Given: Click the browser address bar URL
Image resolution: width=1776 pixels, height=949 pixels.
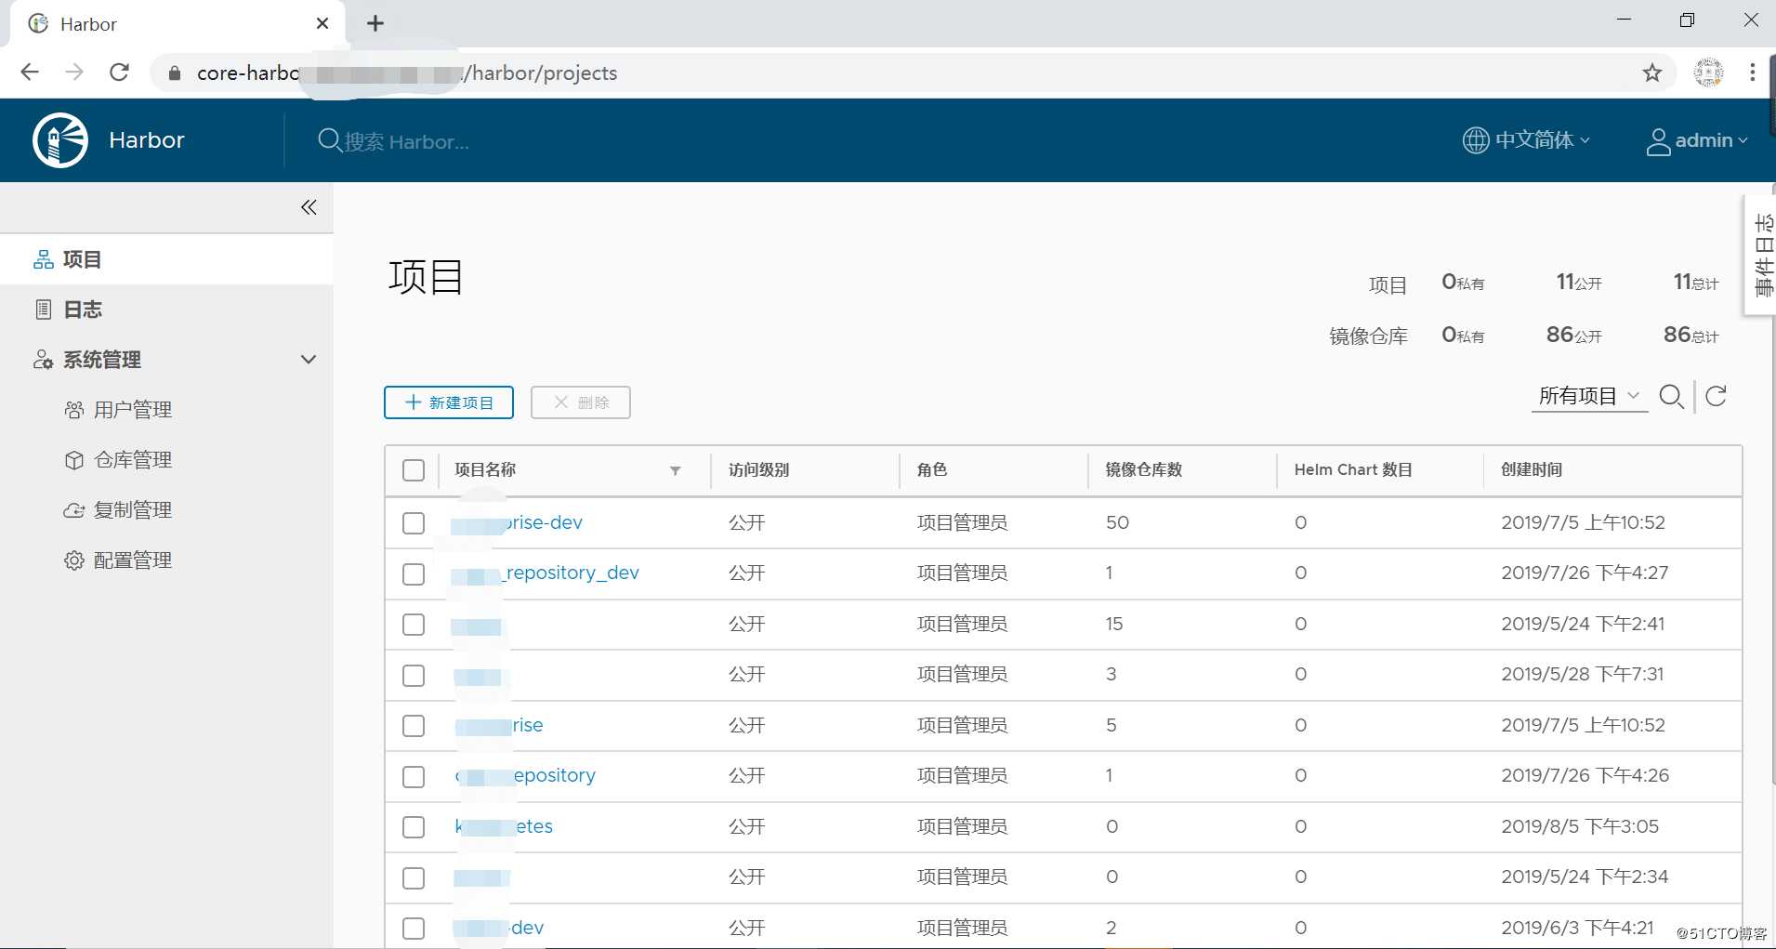Looking at the screenshot, I should [407, 72].
